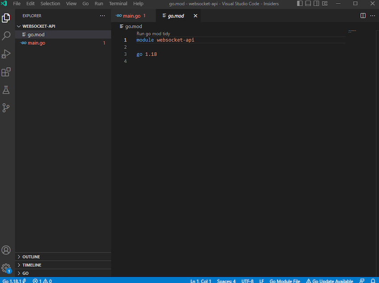
Task: Open the Accounts icon in the activity bar
Action: click(x=6, y=250)
